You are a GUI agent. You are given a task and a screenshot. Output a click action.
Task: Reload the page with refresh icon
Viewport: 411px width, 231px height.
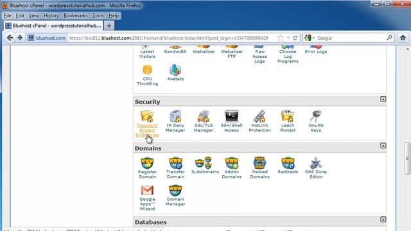295,38
